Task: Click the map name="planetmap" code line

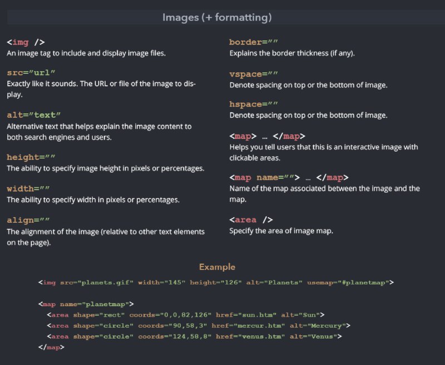Action: tap(86, 304)
